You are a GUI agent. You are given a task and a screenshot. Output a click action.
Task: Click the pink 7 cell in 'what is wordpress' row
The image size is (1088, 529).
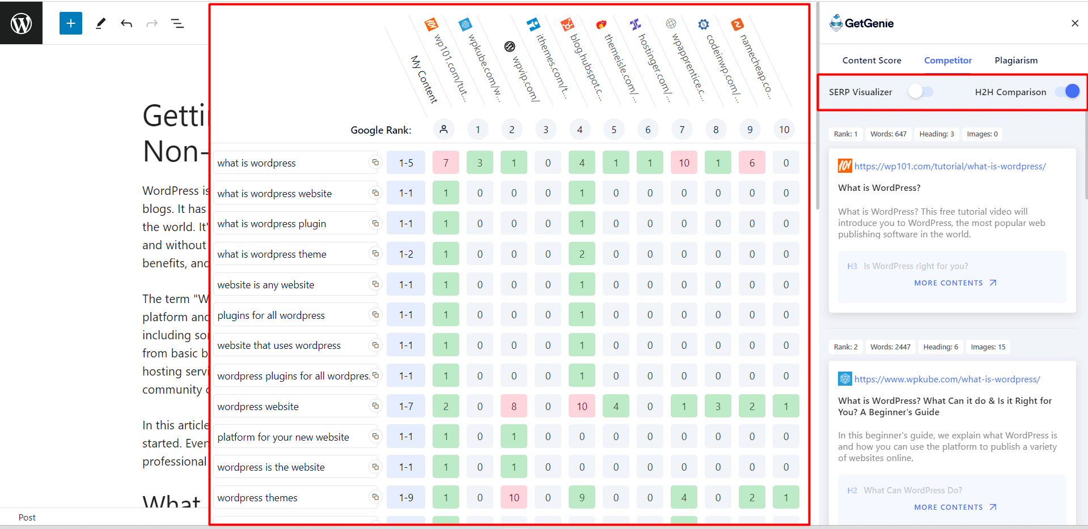point(446,163)
